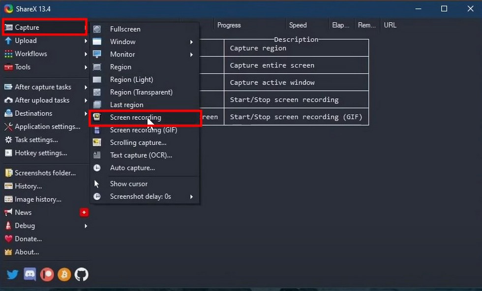Click the Patreon support icon

pyautogui.click(x=47, y=274)
